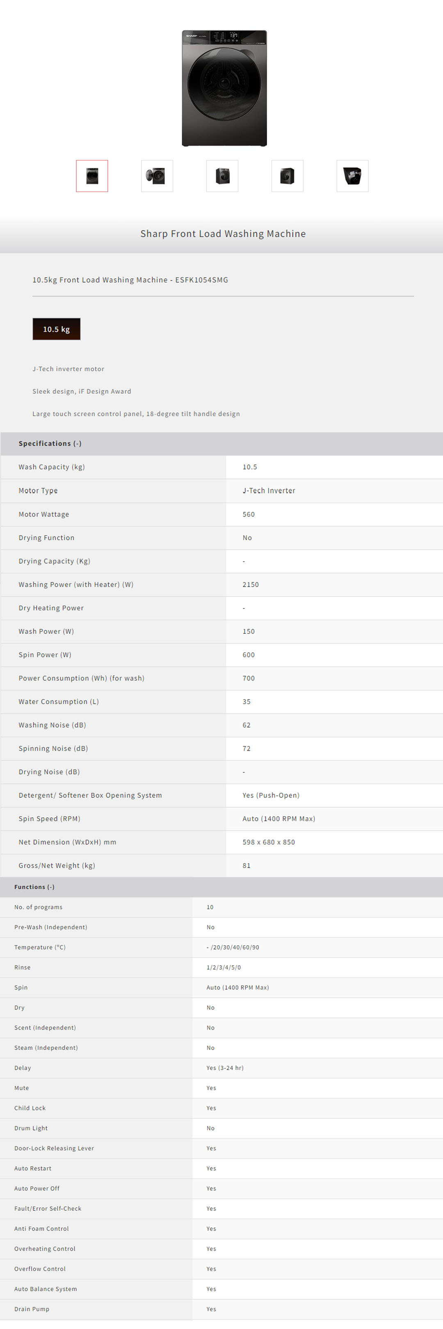Choose the third angled washer thumbnail
This screenshot has width=443, height=1329.
click(222, 176)
